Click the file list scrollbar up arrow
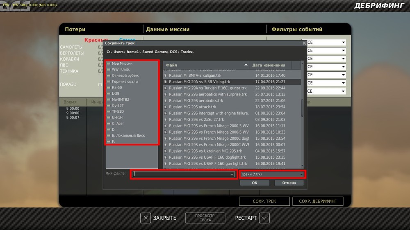 coord(302,63)
